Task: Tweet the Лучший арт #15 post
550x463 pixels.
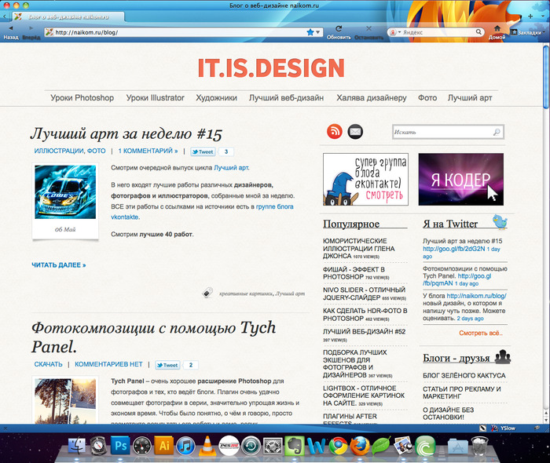Action: (203, 151)
